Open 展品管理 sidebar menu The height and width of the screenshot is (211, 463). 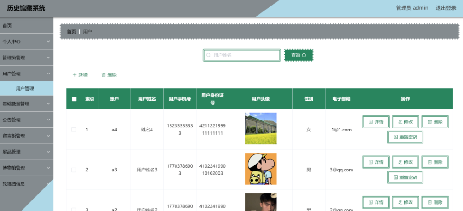(27, 152)
